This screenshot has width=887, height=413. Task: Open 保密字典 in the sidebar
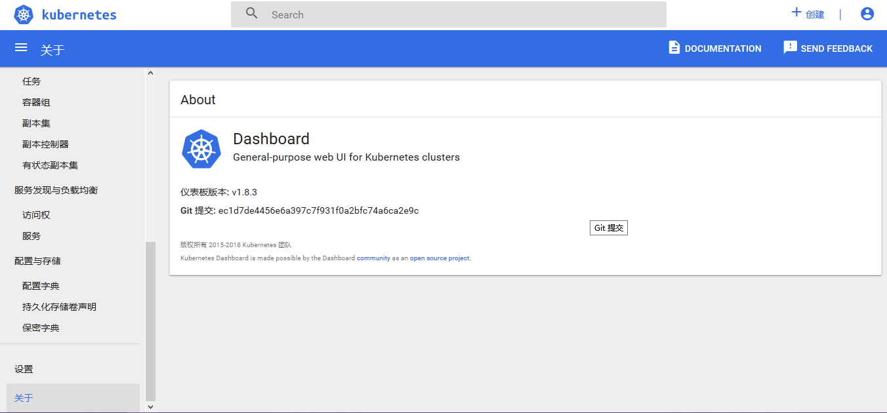pos(41,328)
